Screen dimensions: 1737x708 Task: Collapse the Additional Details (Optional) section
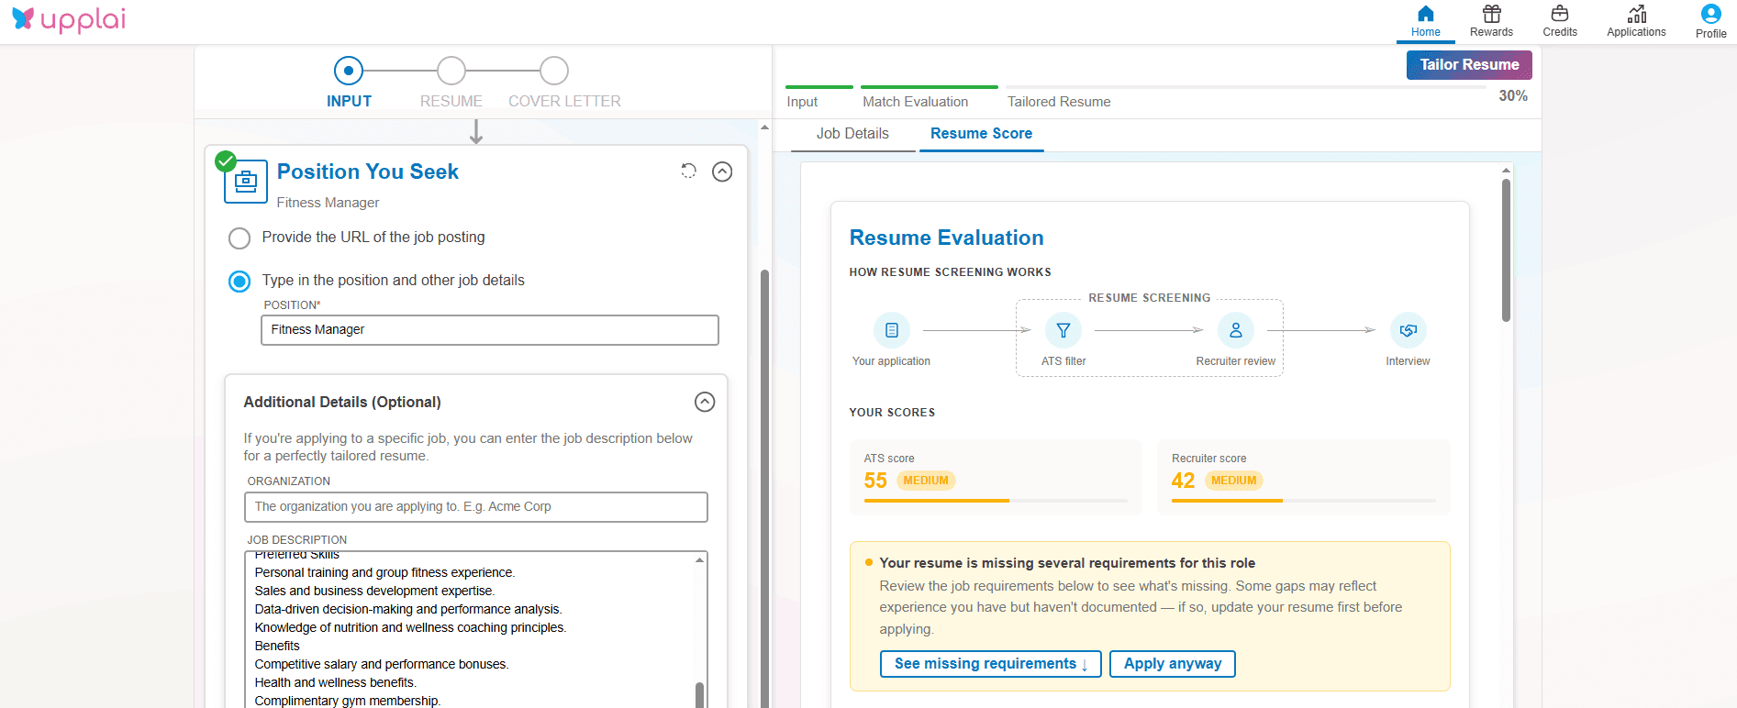pos(705,402)
